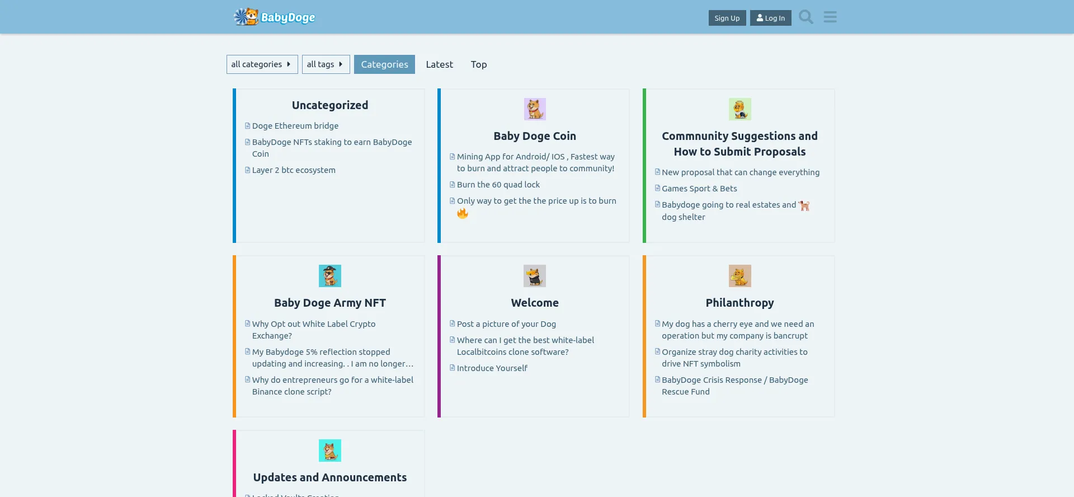The height and width of the screenshot is (497, 1074).
Task: Open My Babydoge 5% reflection stopped topic
Action: 333,358
